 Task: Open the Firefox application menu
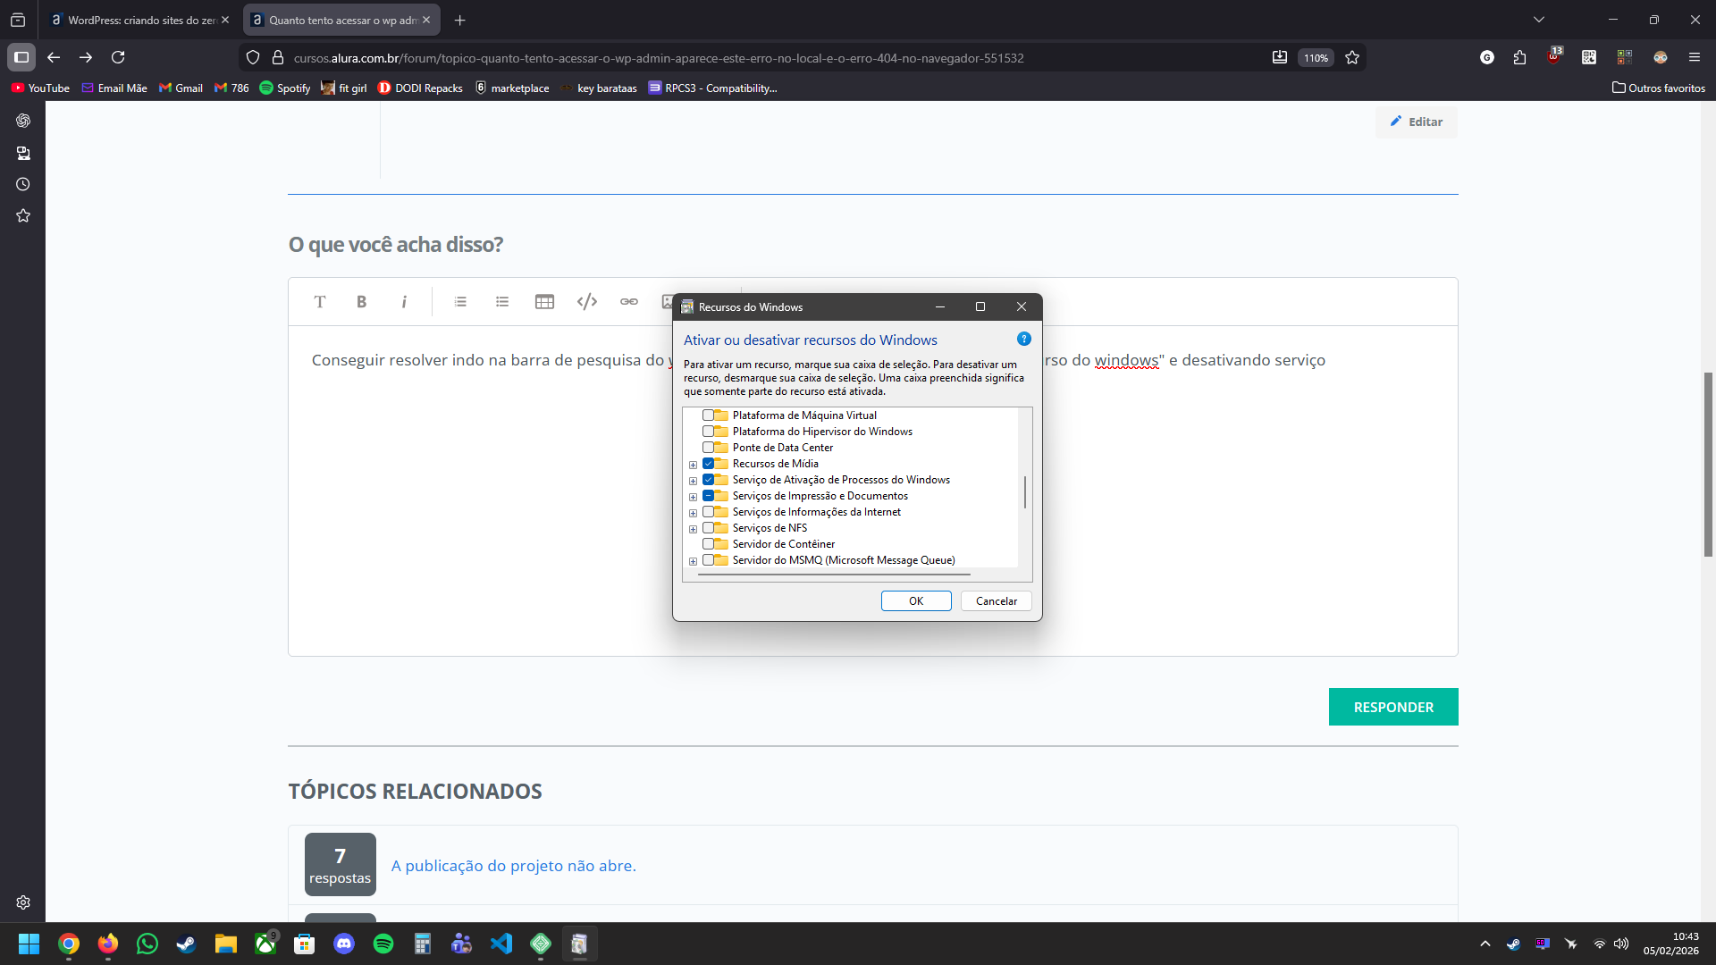(1695, 57)
